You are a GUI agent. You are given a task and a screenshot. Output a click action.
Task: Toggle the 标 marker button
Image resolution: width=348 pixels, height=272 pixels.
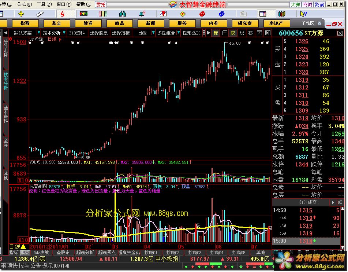tap(216, 33)
